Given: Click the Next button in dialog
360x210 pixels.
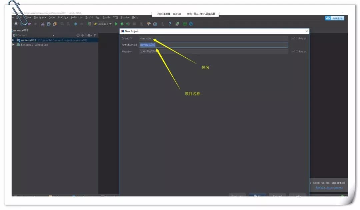Looking at the screenshot, I should coord(257,195).
